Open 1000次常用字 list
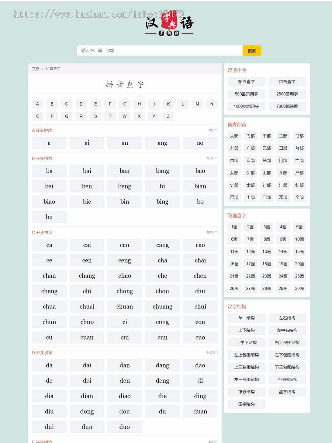Viewport: 332px width, 443px height. coord(246,106)
